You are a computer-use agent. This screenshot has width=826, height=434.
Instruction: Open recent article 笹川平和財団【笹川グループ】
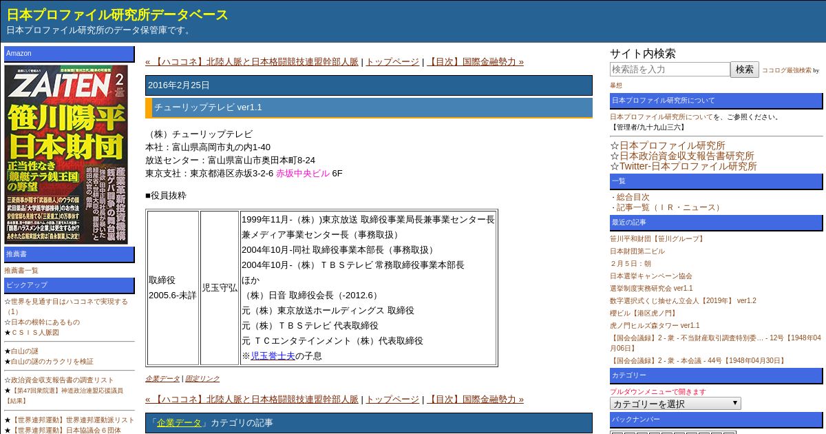point(658,239)
